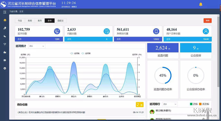Click the system visits phone icon
The width and height of the screenshot is (221, 121).
pos(156,31)
